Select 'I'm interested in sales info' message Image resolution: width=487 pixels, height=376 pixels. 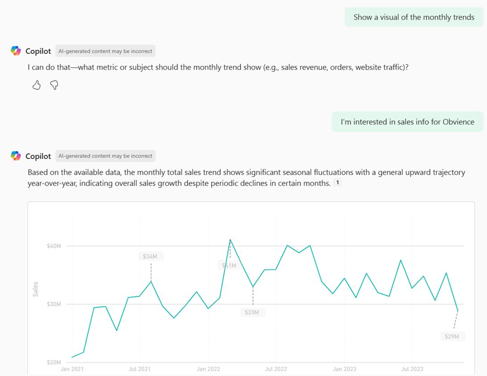tap(407, 121)
